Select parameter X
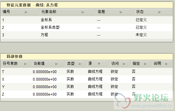The height and width of the screenshot is (111, 175). point(3,79)
